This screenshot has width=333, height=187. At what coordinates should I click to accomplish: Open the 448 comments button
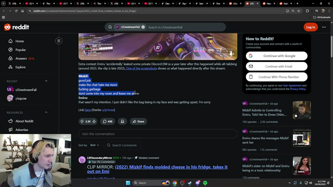pyautogui.click(x=107, y=121)
